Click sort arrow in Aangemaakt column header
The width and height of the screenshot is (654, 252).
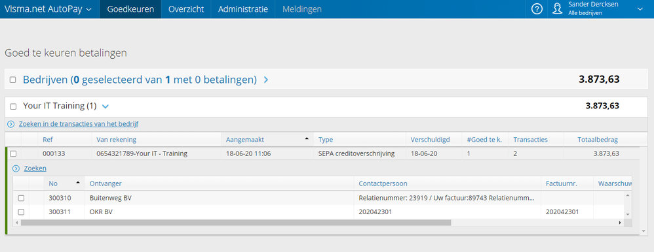(x=307, y=138)
